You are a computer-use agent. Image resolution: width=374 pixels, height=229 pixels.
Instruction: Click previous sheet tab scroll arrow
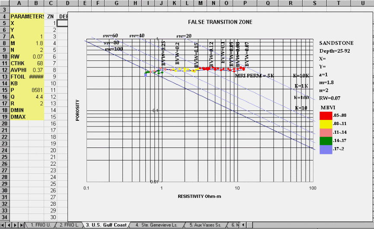pos(10,225)
